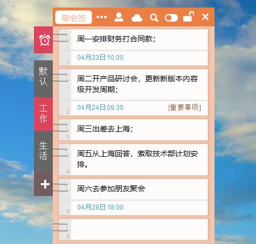The width and height of the screenshot is (256, 244).
Task: Click the paperclip on note 2
Action: click(60, 78)
